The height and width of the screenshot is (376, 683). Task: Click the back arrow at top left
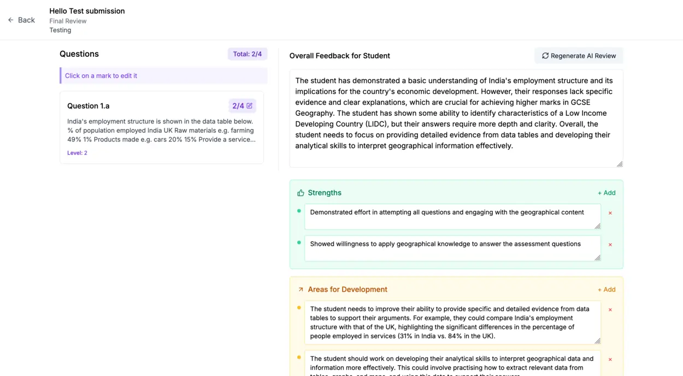(x=10, y=20)
